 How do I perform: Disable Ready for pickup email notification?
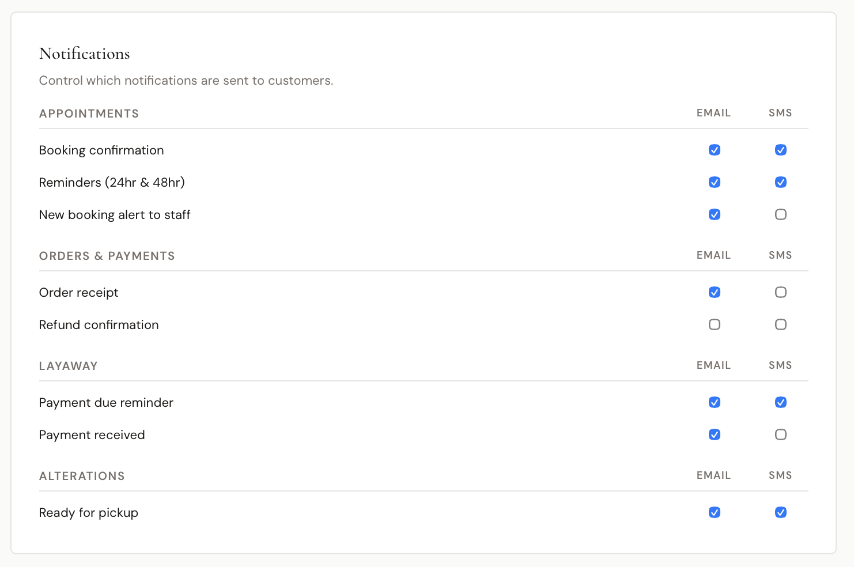(x=715, y=512)
